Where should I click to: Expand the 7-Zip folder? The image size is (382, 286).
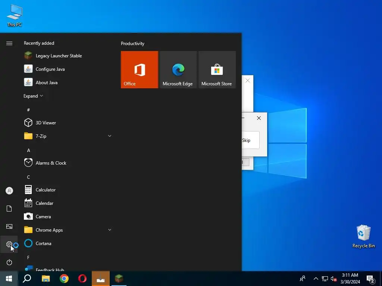point(68,136)
